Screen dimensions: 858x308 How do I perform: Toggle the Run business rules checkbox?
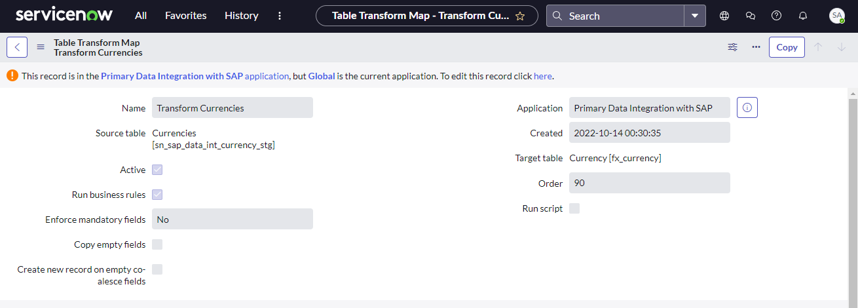(x=157, y=195)
